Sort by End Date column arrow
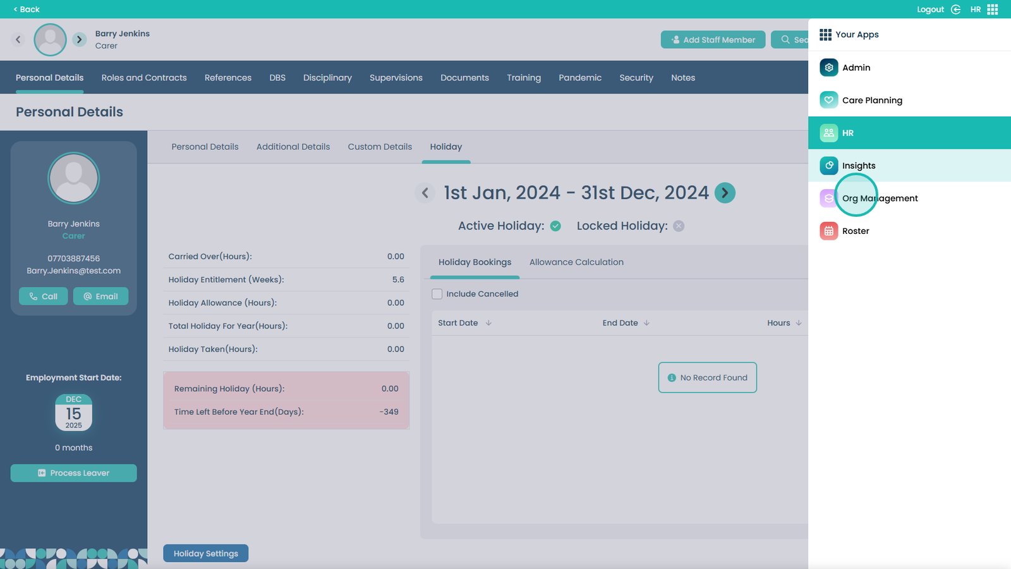1011x569 pixels. click(x=646, y=323)
